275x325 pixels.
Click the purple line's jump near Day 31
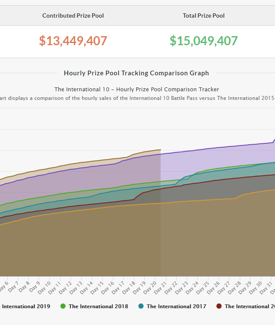[x=274, y=140]
